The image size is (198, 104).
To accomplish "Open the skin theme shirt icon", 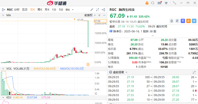I will click(166, 3).
